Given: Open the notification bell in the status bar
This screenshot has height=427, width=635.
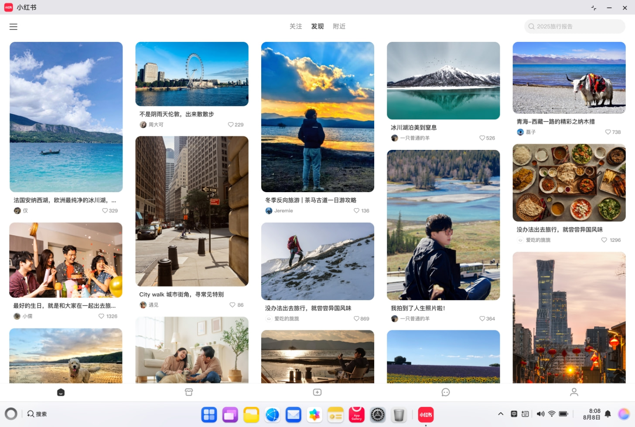Looking at the screenshot, I should tap(607, 414).
